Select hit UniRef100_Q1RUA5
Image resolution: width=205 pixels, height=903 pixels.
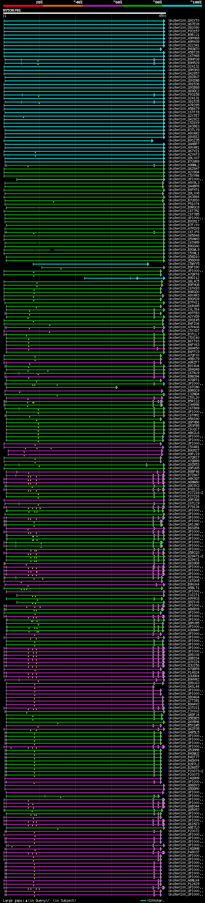184,306
